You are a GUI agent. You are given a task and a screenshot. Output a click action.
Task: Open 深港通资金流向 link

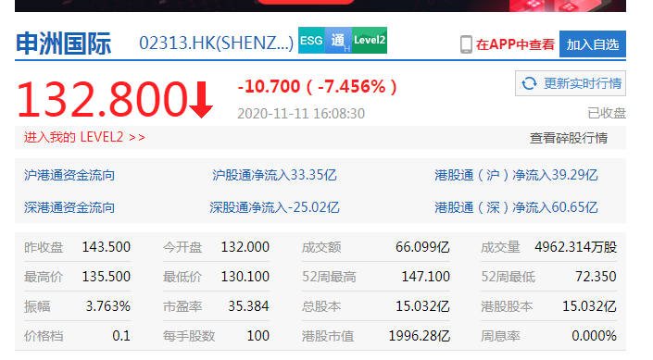tap(69, 207)
